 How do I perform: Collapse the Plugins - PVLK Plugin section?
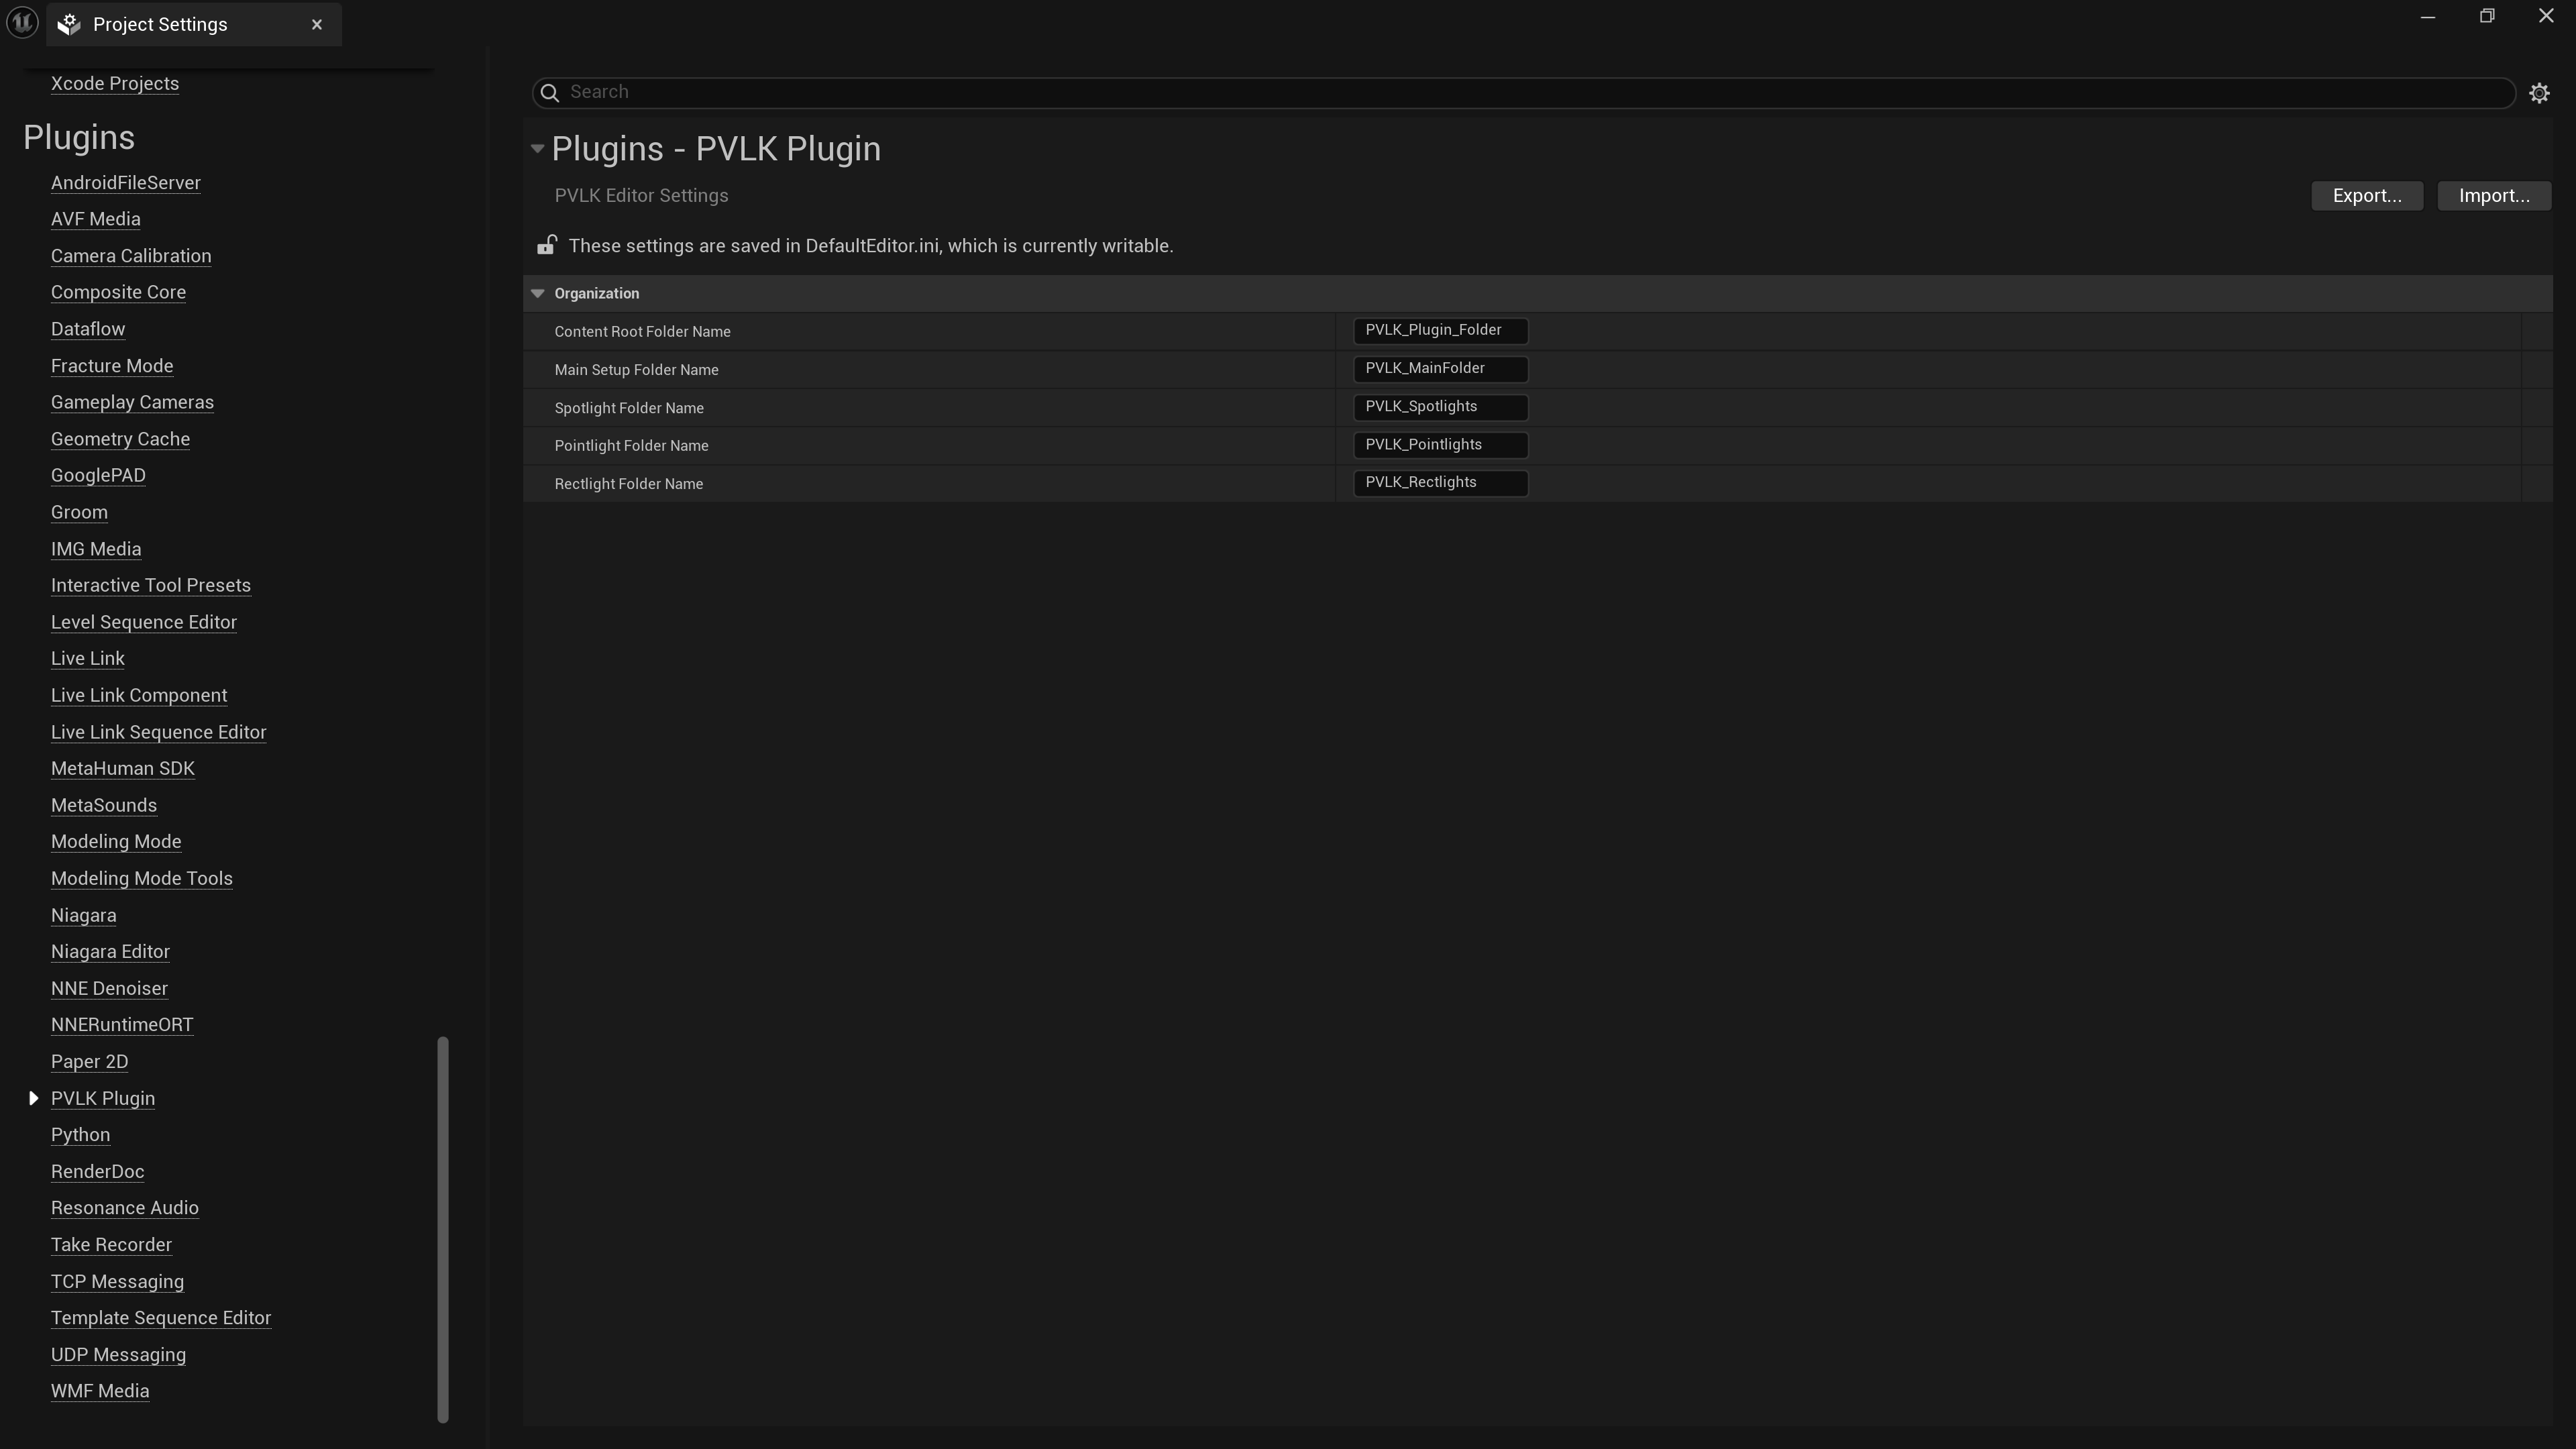point(537,149)
